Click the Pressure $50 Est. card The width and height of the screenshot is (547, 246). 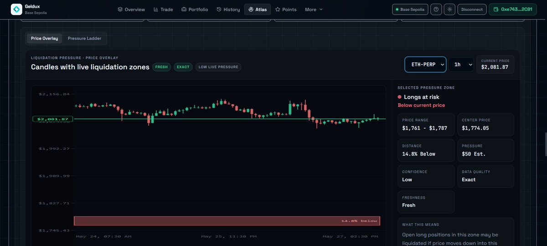pyautogui.click(x=485, y=150)
